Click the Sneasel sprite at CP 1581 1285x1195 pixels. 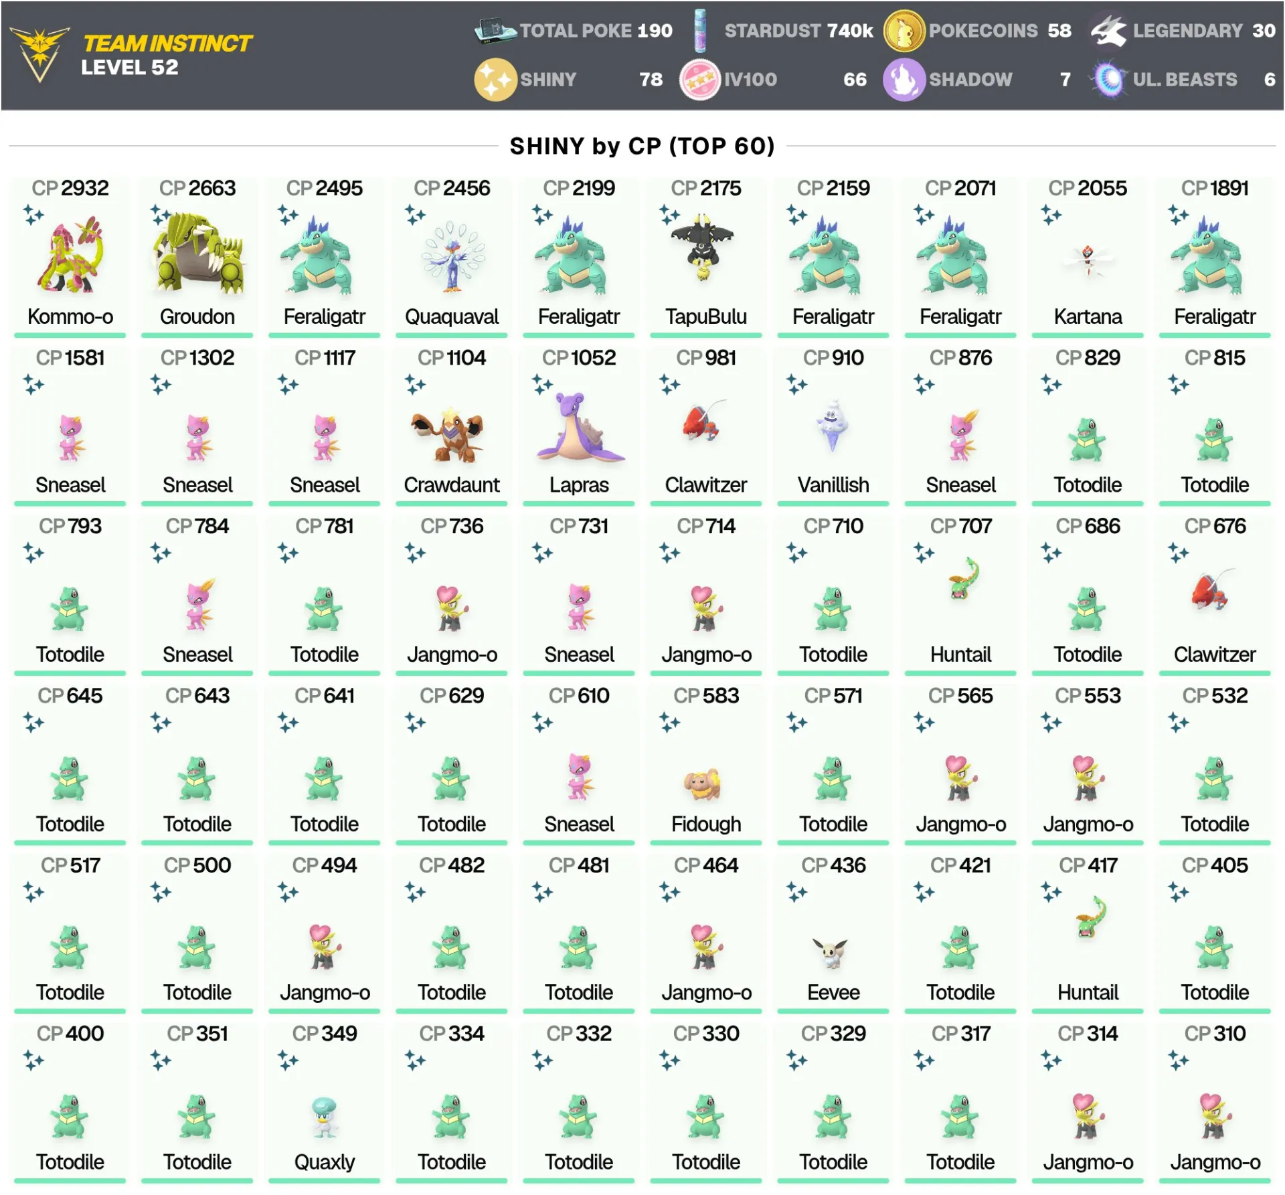[x=70, y=438]
